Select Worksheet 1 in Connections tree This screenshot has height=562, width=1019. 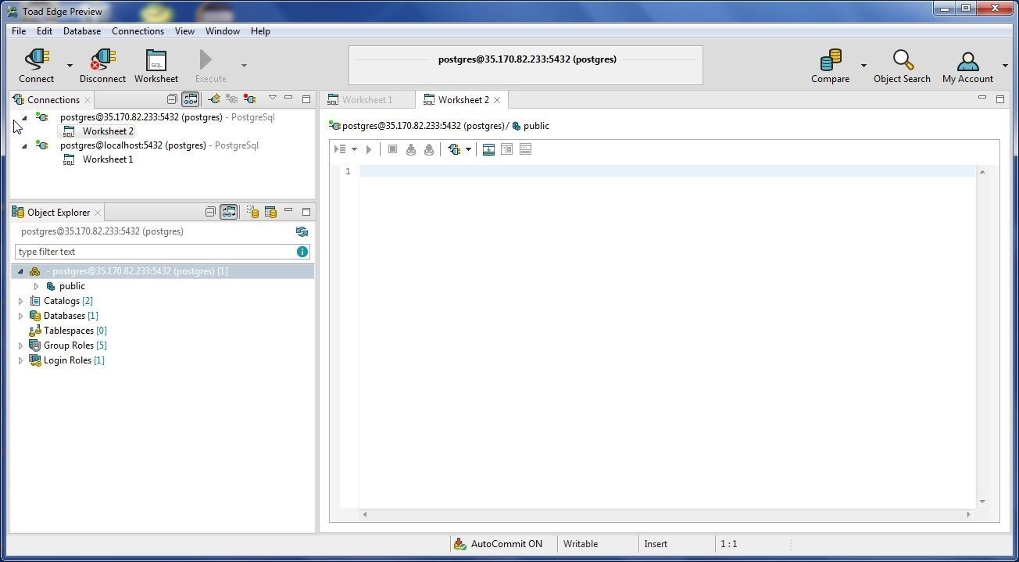[108, 159]
